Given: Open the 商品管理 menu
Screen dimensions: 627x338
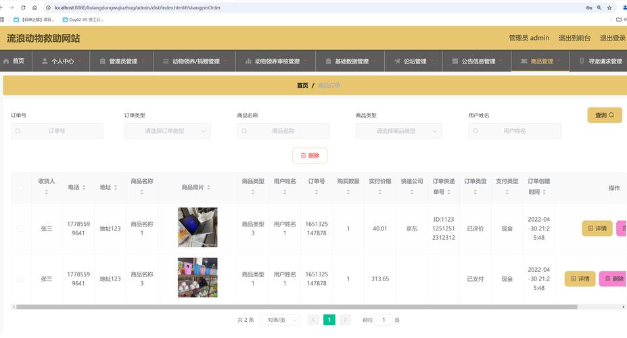Looking at the screenshot, I should [x=540, y=61].
